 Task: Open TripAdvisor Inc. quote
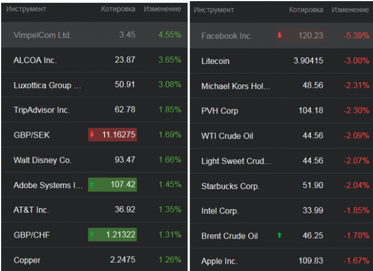click(x=41, y=110)
